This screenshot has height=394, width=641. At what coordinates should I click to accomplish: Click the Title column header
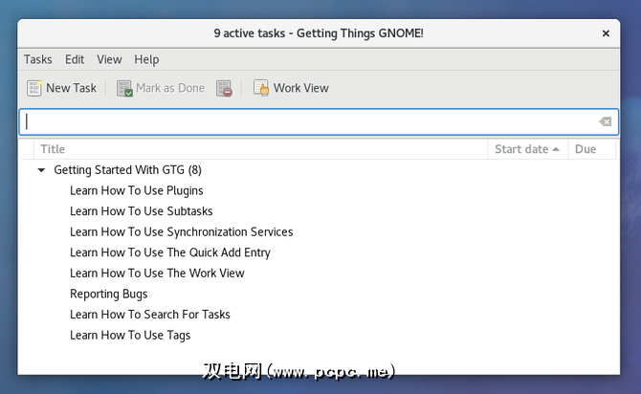(258, 149)
